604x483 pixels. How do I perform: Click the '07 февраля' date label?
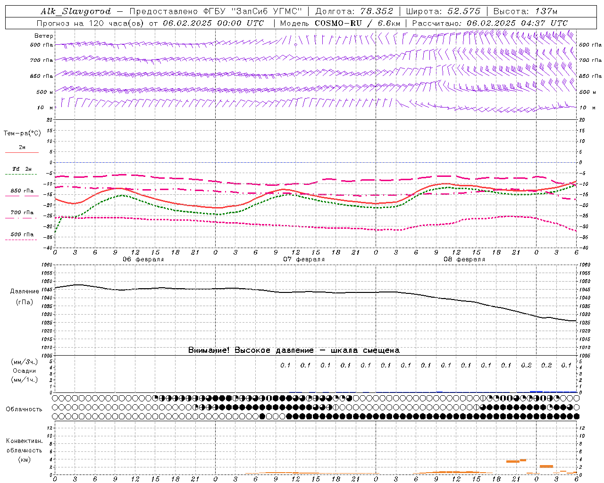[x=304, y=259]
